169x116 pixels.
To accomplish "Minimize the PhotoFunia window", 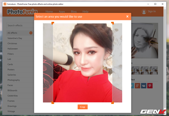I will coord(148,4).
